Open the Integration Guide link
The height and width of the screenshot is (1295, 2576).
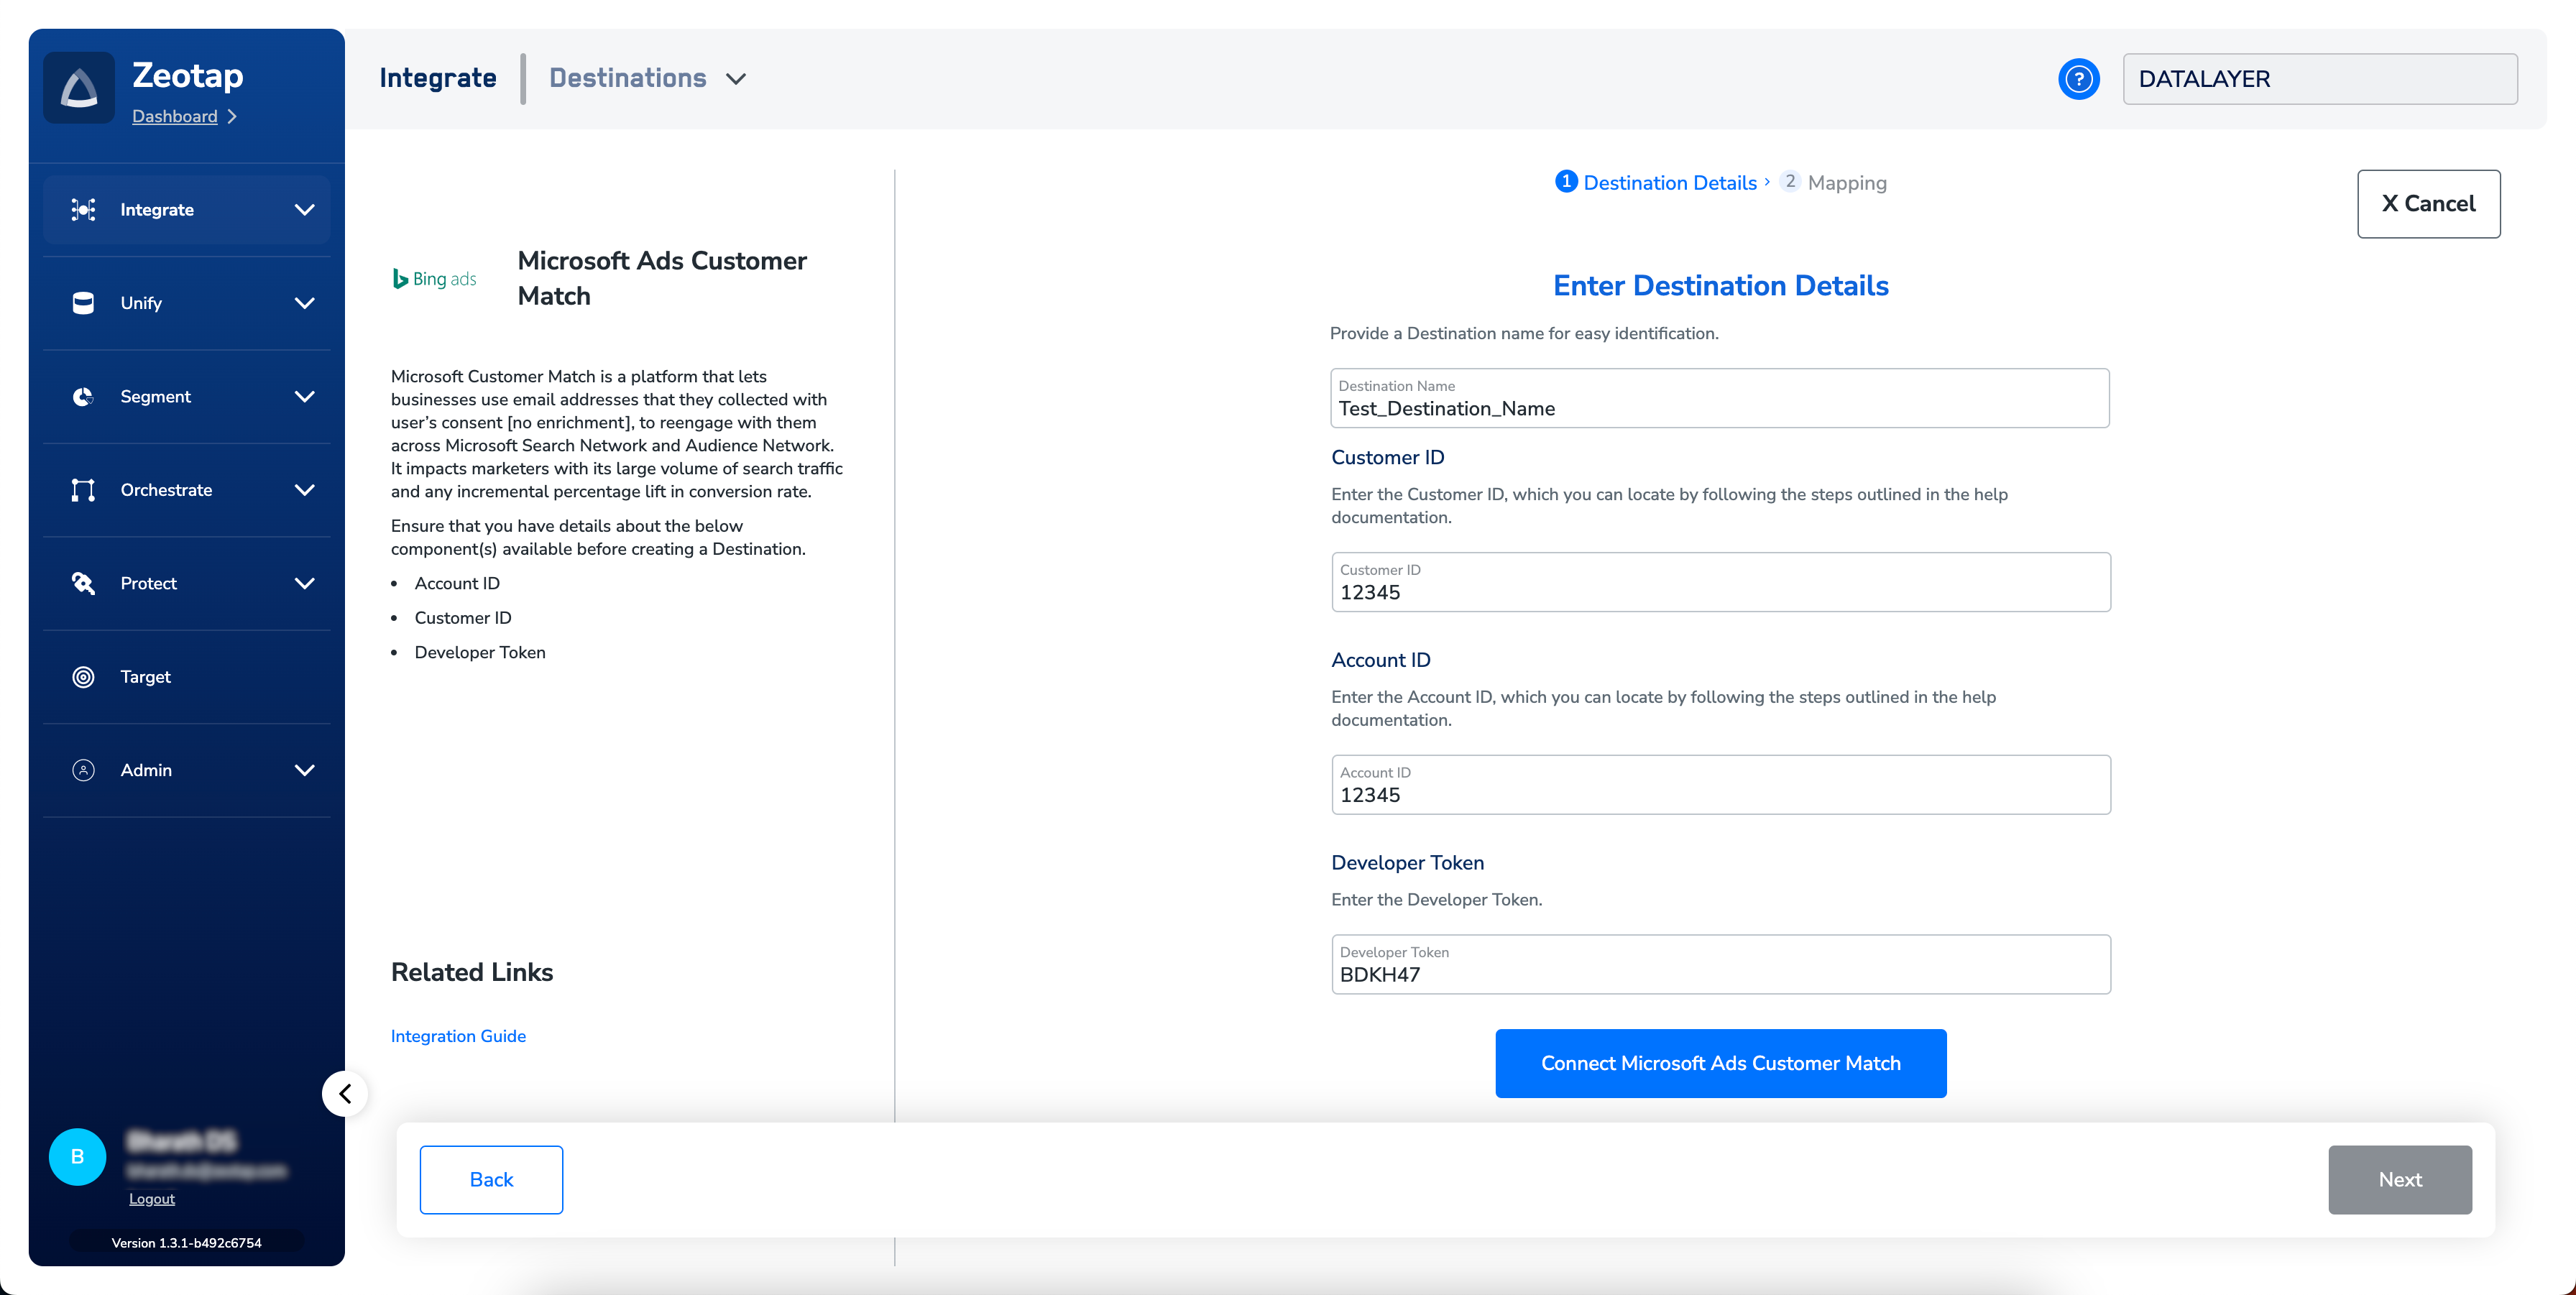point(458,1036)
